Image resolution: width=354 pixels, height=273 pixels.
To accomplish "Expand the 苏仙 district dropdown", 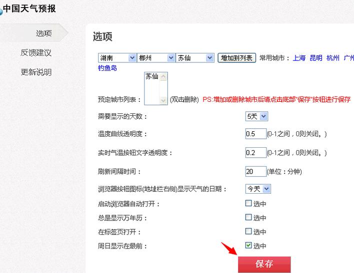I will (x=195, y=58).
